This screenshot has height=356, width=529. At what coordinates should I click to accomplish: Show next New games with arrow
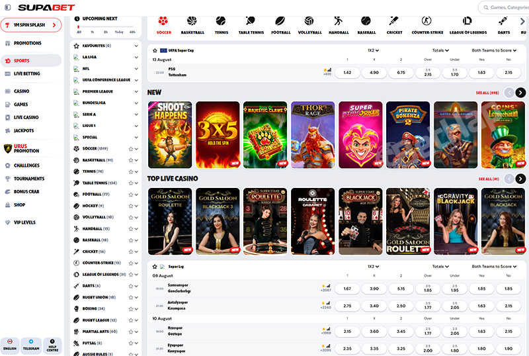(520, 92)
